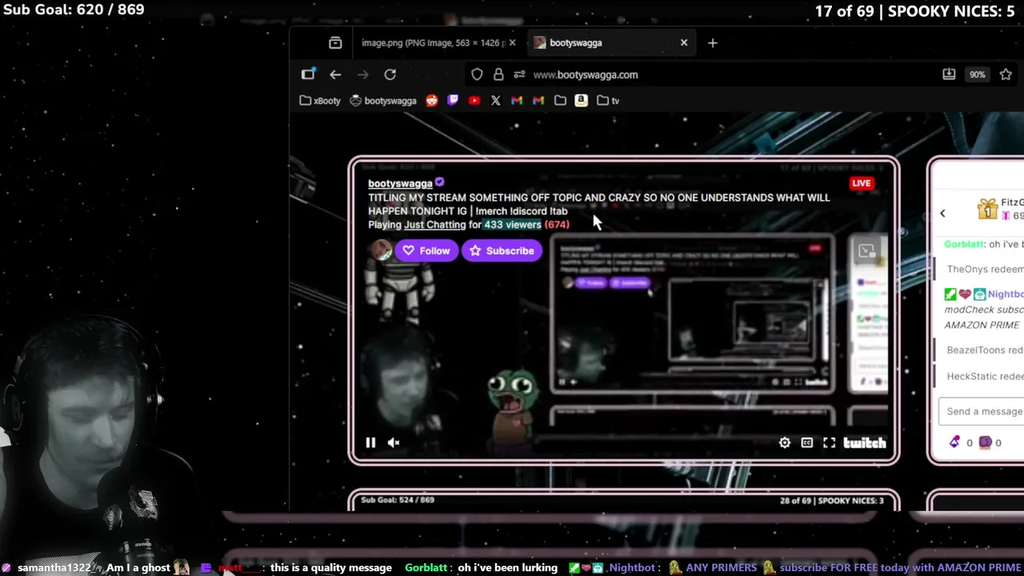The image size is (1024, 576).
Task: Open a new browser tab
Action: pos(713,42)
